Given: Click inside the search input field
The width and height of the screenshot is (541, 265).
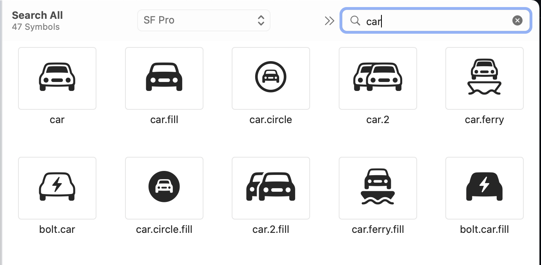Looking at the screenshot, I should [431, 20].
